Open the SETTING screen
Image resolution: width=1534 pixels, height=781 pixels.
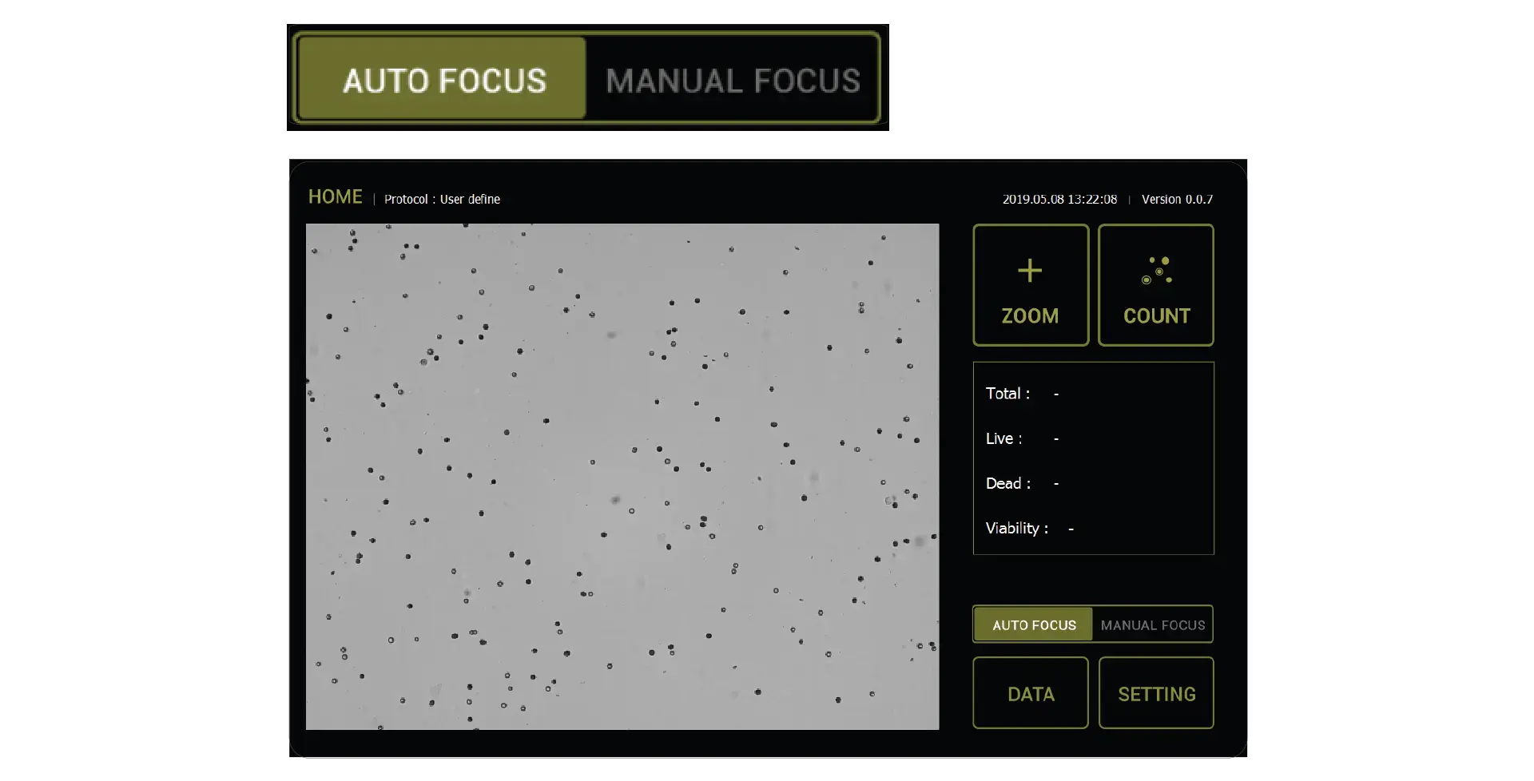click(1156, 693)
